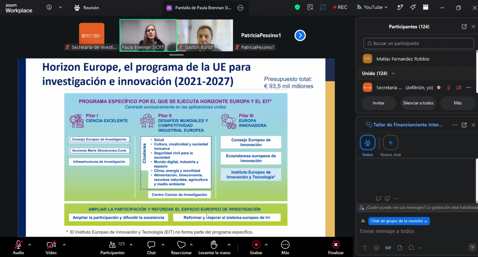Image resolution: width=478 pixels, height=257 pixels.
Task: Open Chat de grupo de la reunión dropdown
Action: (x=399, y=221)
